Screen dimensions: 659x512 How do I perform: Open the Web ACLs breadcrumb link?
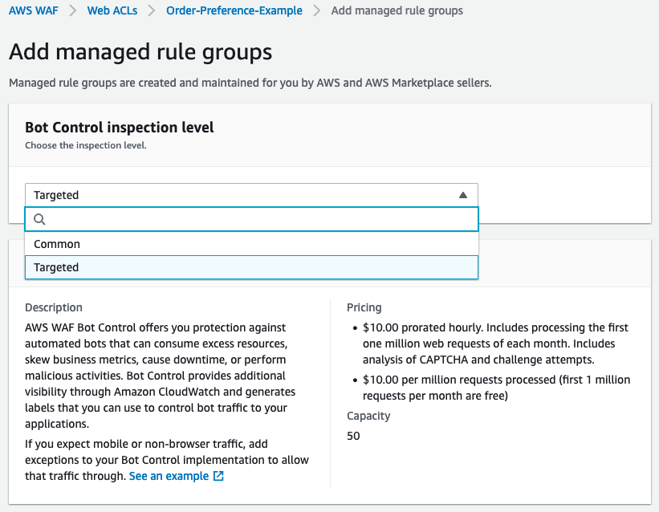112,10
